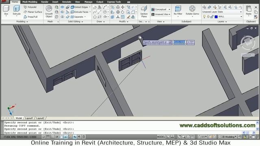Image resolution: width=260 pixels, height=146 pixels.
Task: Toggle the layer freeze sun icon
Action: pos(208,17)
